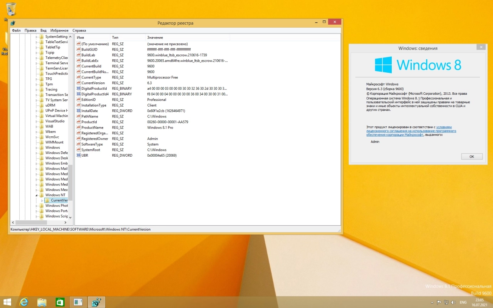Expand the TPG tree node

pyautogui.click(x=37, y=79)
